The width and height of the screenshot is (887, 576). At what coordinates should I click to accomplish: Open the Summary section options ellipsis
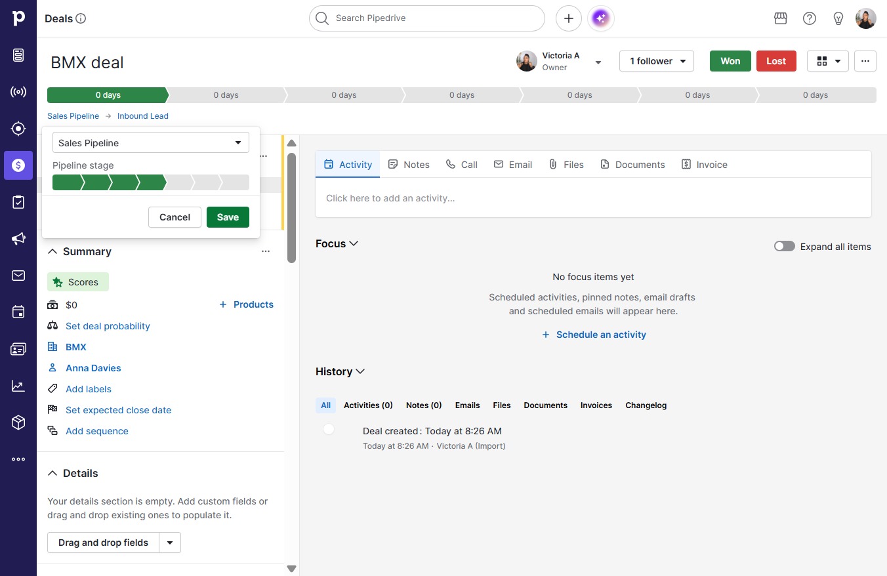tap(266, 251)
